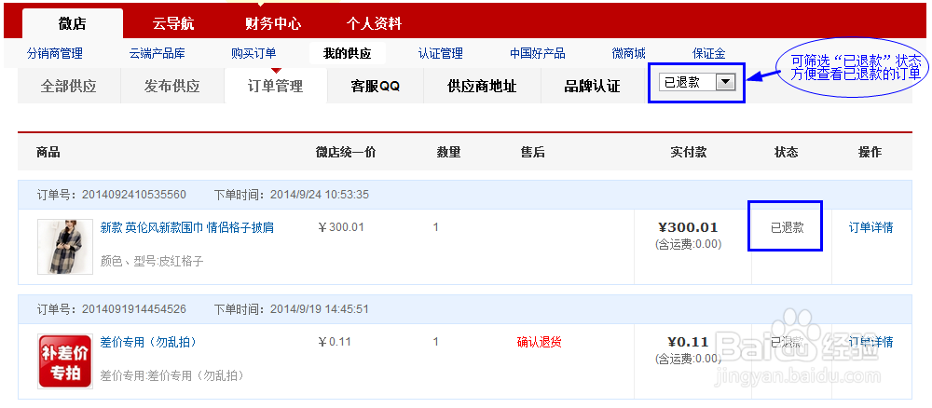Open 差价专用（勿乱拍） product link

click(148, 342)
